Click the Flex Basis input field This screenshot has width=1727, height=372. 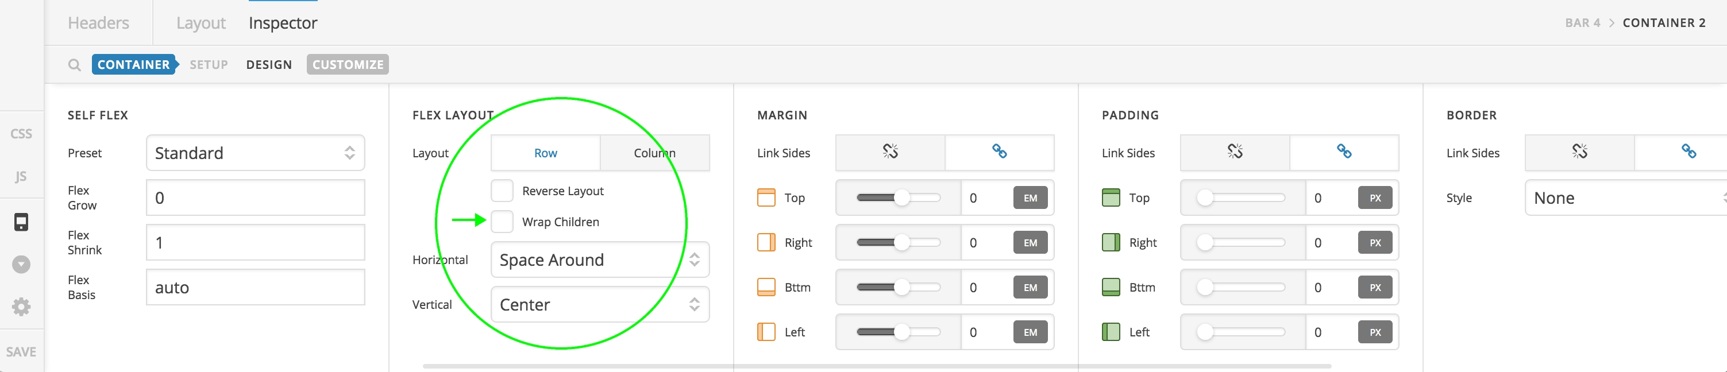(256, 288)
